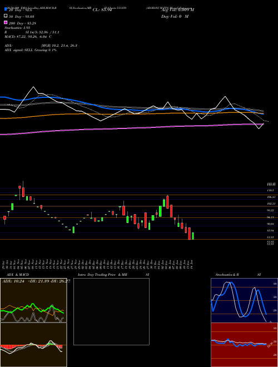Open the MACD histogram chart panel
Screen dimensions: 278x367
(x=33, y=345)
